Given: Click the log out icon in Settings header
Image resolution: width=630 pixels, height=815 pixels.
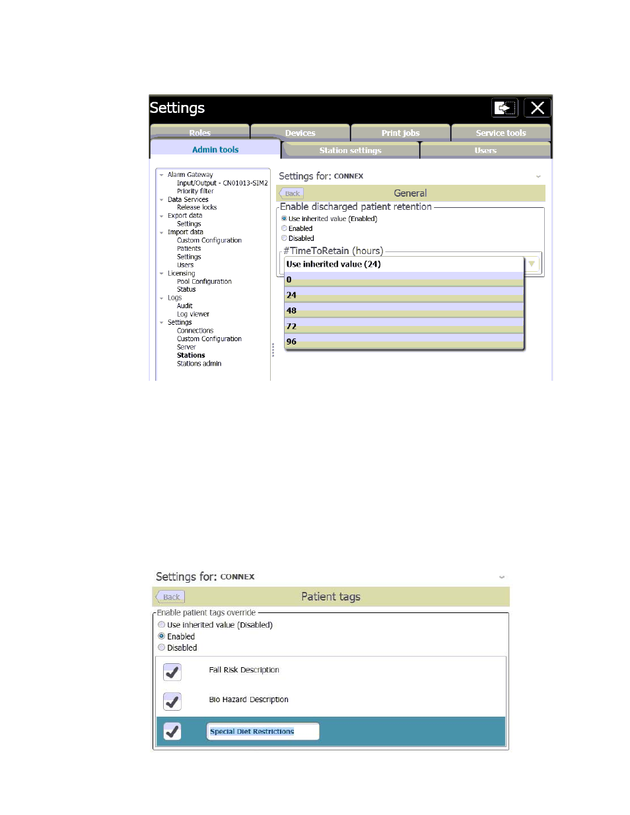Looking at the screenshot, I should click(505, 108).
